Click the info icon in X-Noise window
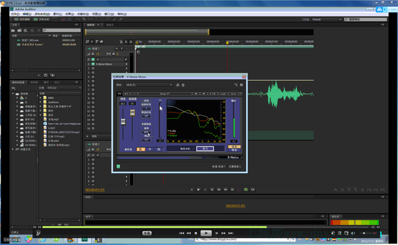The image size is (398, 245). [242, 85]
